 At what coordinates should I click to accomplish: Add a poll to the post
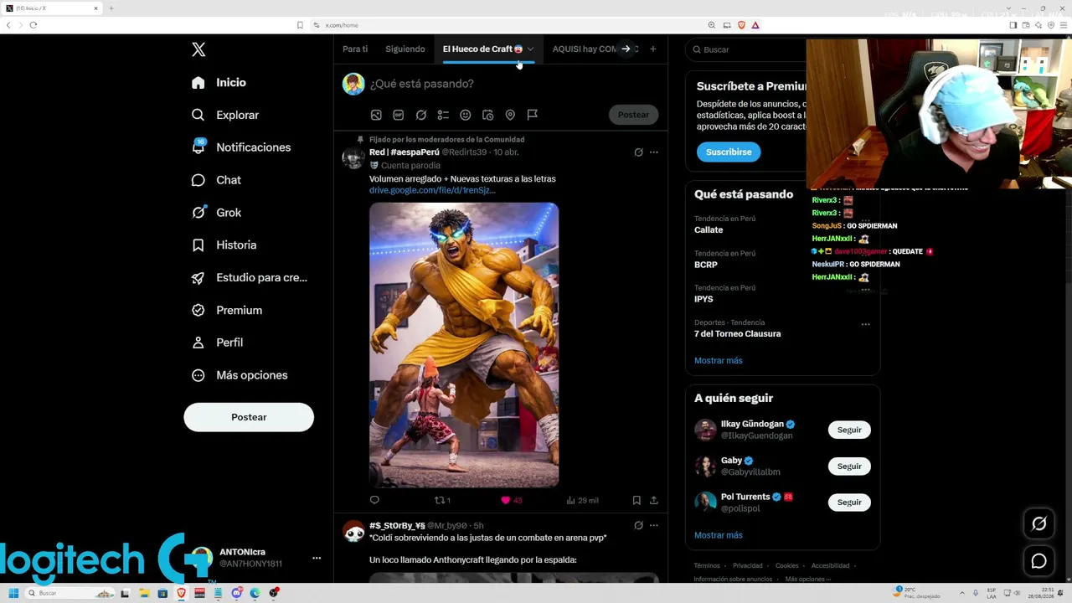tap(443, 115)
